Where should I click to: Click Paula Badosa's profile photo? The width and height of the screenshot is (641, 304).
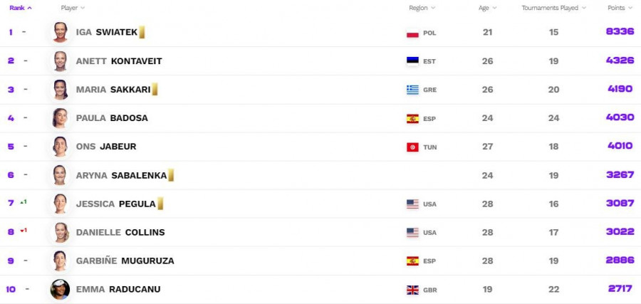60,118
